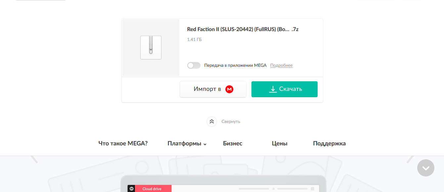444x192 pixels.
Task: Open the Цены menu item
Action: point(280,143)
